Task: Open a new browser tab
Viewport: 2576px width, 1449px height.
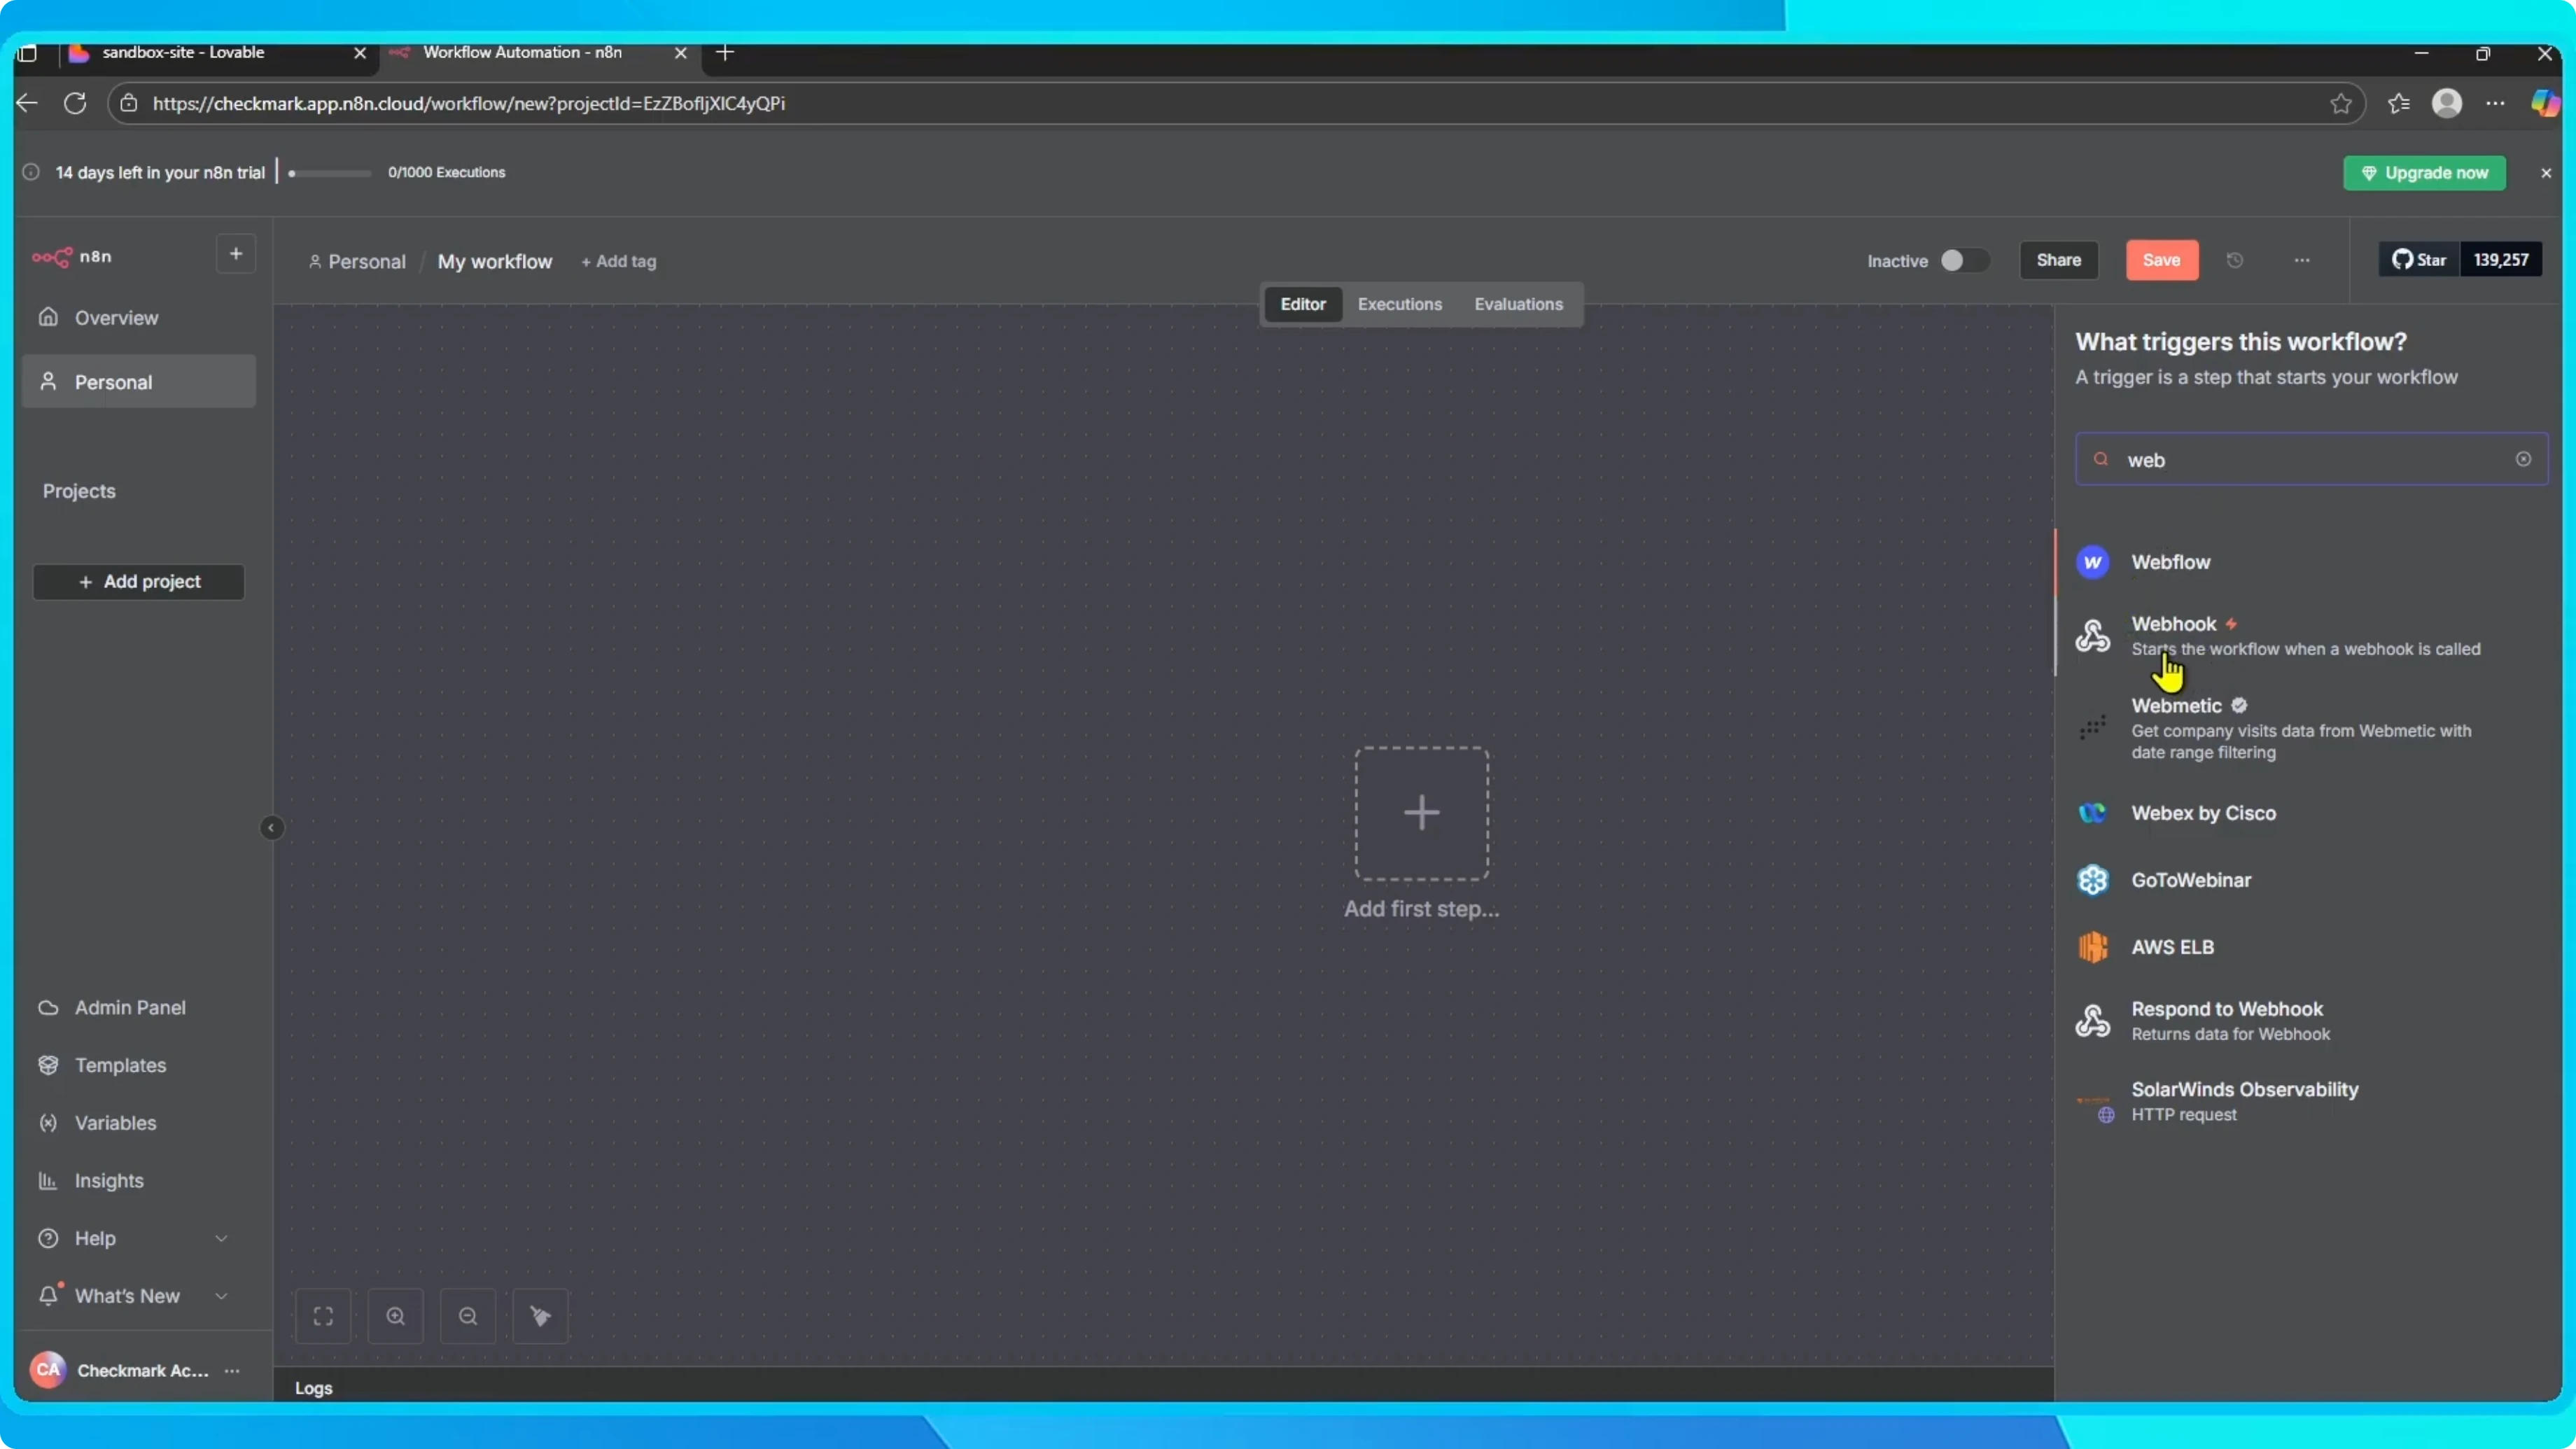Action: tap(726, 53)
